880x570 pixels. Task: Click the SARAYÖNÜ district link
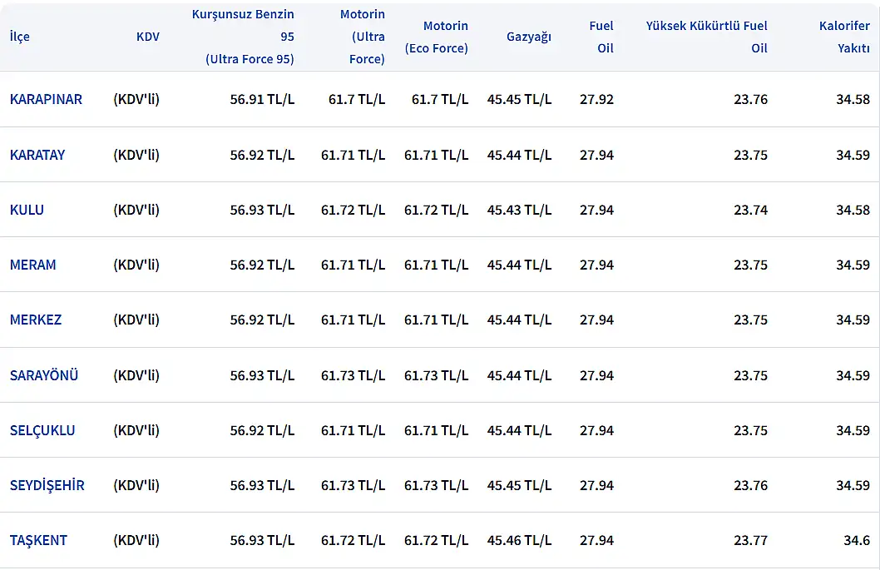click(x=44, y=375)
